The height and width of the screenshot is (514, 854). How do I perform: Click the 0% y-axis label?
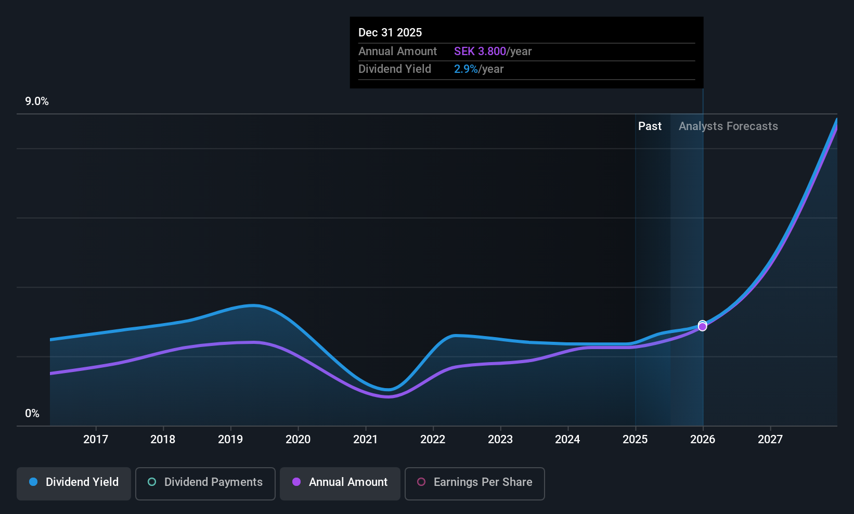click(32, 414)
